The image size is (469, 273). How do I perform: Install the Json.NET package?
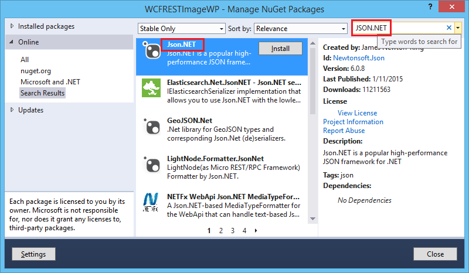pos(280,49)
